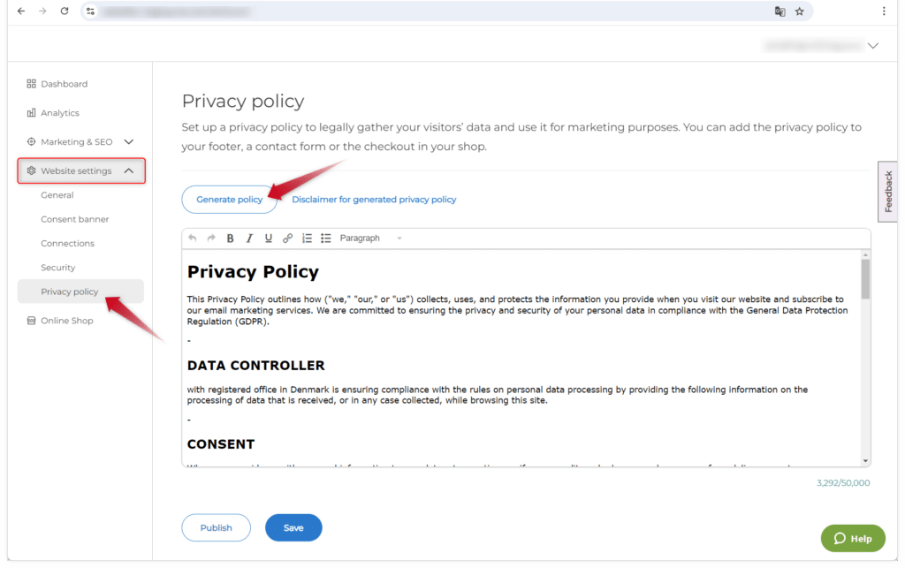This screenshot has width=905, height=568.
Task: Create a bulleted list in the editor
Action: 325,239
